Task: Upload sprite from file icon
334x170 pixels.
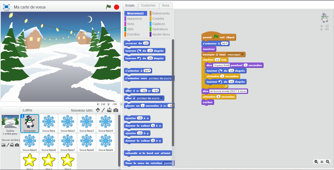Action: point(109,110)
